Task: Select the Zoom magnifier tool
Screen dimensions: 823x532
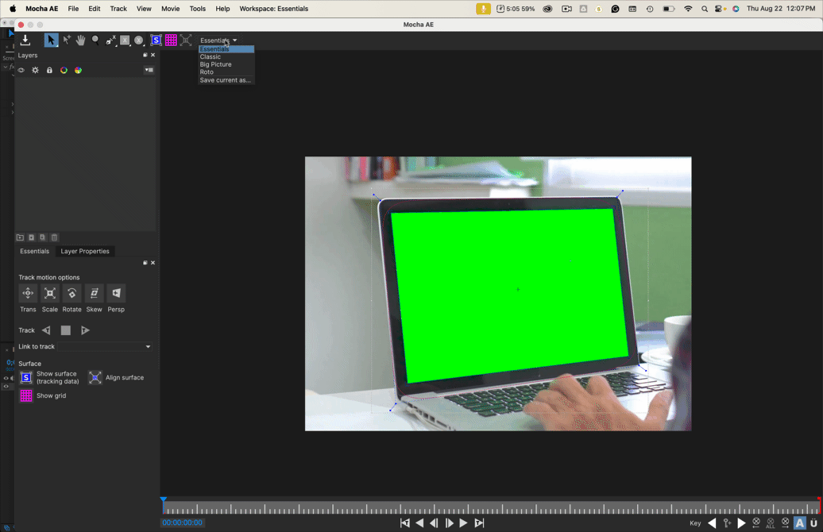Action: [x=95, y=40]
